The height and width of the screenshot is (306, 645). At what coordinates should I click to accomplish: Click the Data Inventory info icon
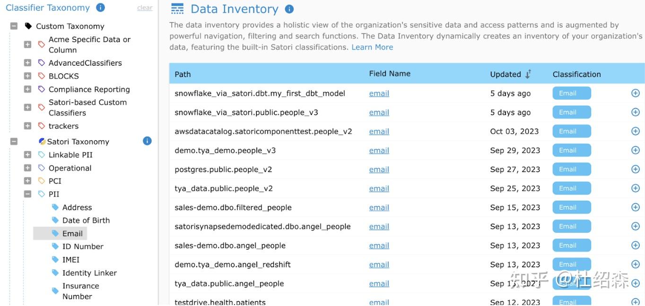coord(289,9)
